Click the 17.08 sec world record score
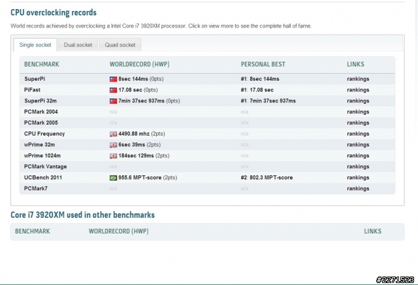418x285 pixels. coord(131,90)
